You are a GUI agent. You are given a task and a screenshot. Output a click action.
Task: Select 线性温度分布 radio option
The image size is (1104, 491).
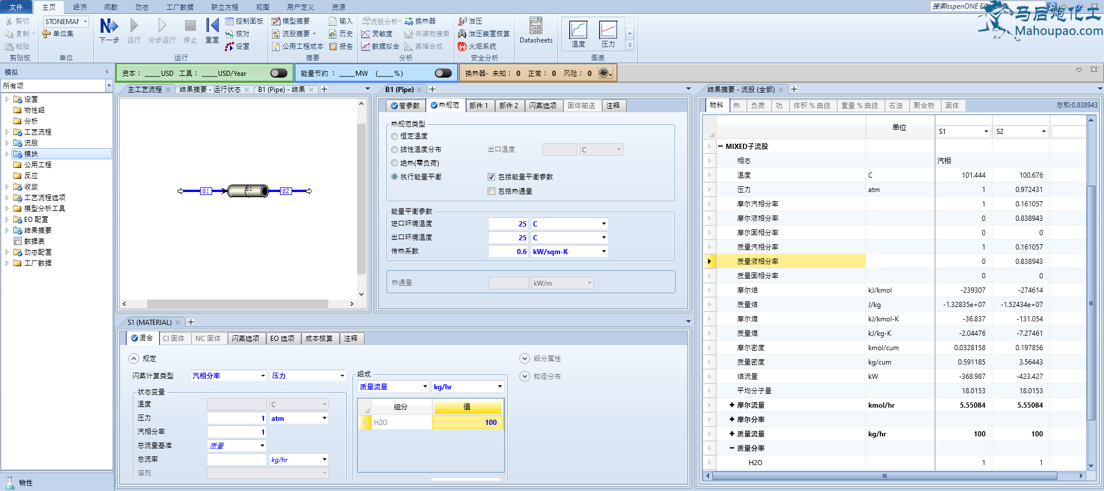coord(394,149)
